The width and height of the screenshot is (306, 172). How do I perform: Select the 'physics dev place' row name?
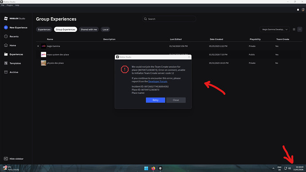[x=55, y=63]
